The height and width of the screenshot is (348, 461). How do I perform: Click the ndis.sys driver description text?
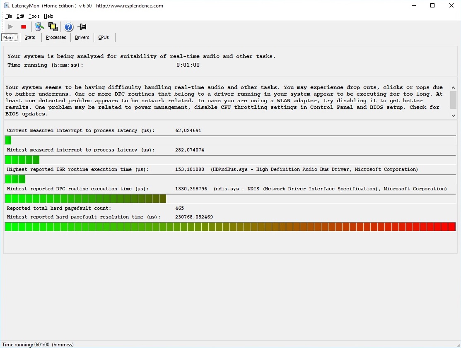tap(330, 189)
